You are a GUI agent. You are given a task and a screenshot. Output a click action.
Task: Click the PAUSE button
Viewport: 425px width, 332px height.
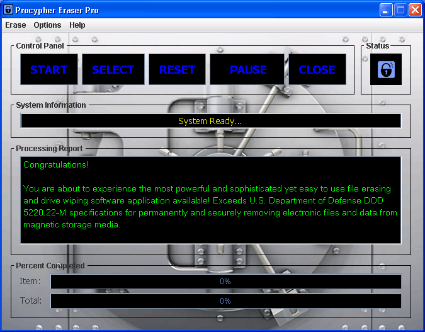[x=247, y=69]
